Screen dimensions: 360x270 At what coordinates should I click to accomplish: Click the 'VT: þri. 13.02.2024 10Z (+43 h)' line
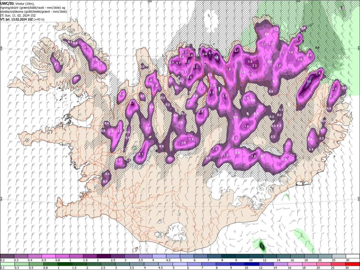point(22,19)
